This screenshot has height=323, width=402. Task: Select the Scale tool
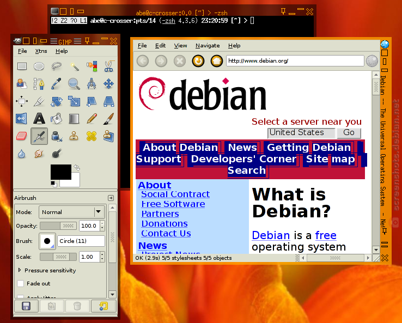point(74,101)
